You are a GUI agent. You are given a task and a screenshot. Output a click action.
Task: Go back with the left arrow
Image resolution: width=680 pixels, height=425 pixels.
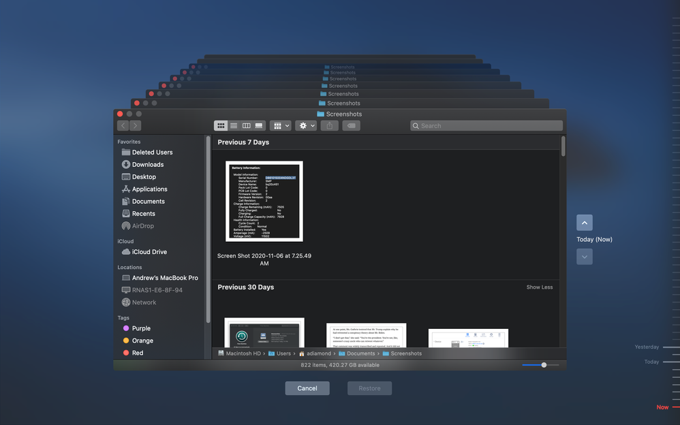[x=123, y=126]
